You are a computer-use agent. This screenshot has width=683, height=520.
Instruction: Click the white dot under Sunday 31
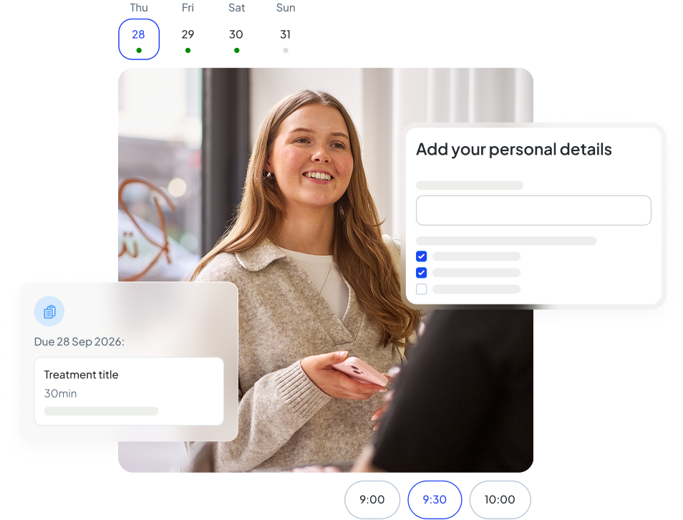(286, 50)
